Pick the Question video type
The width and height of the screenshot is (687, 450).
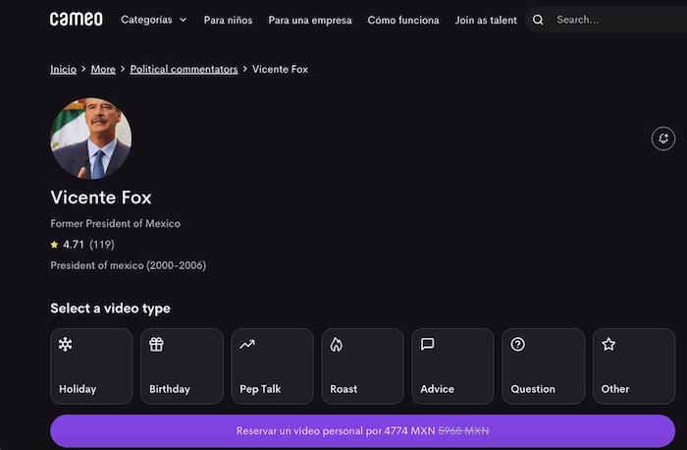543,366
